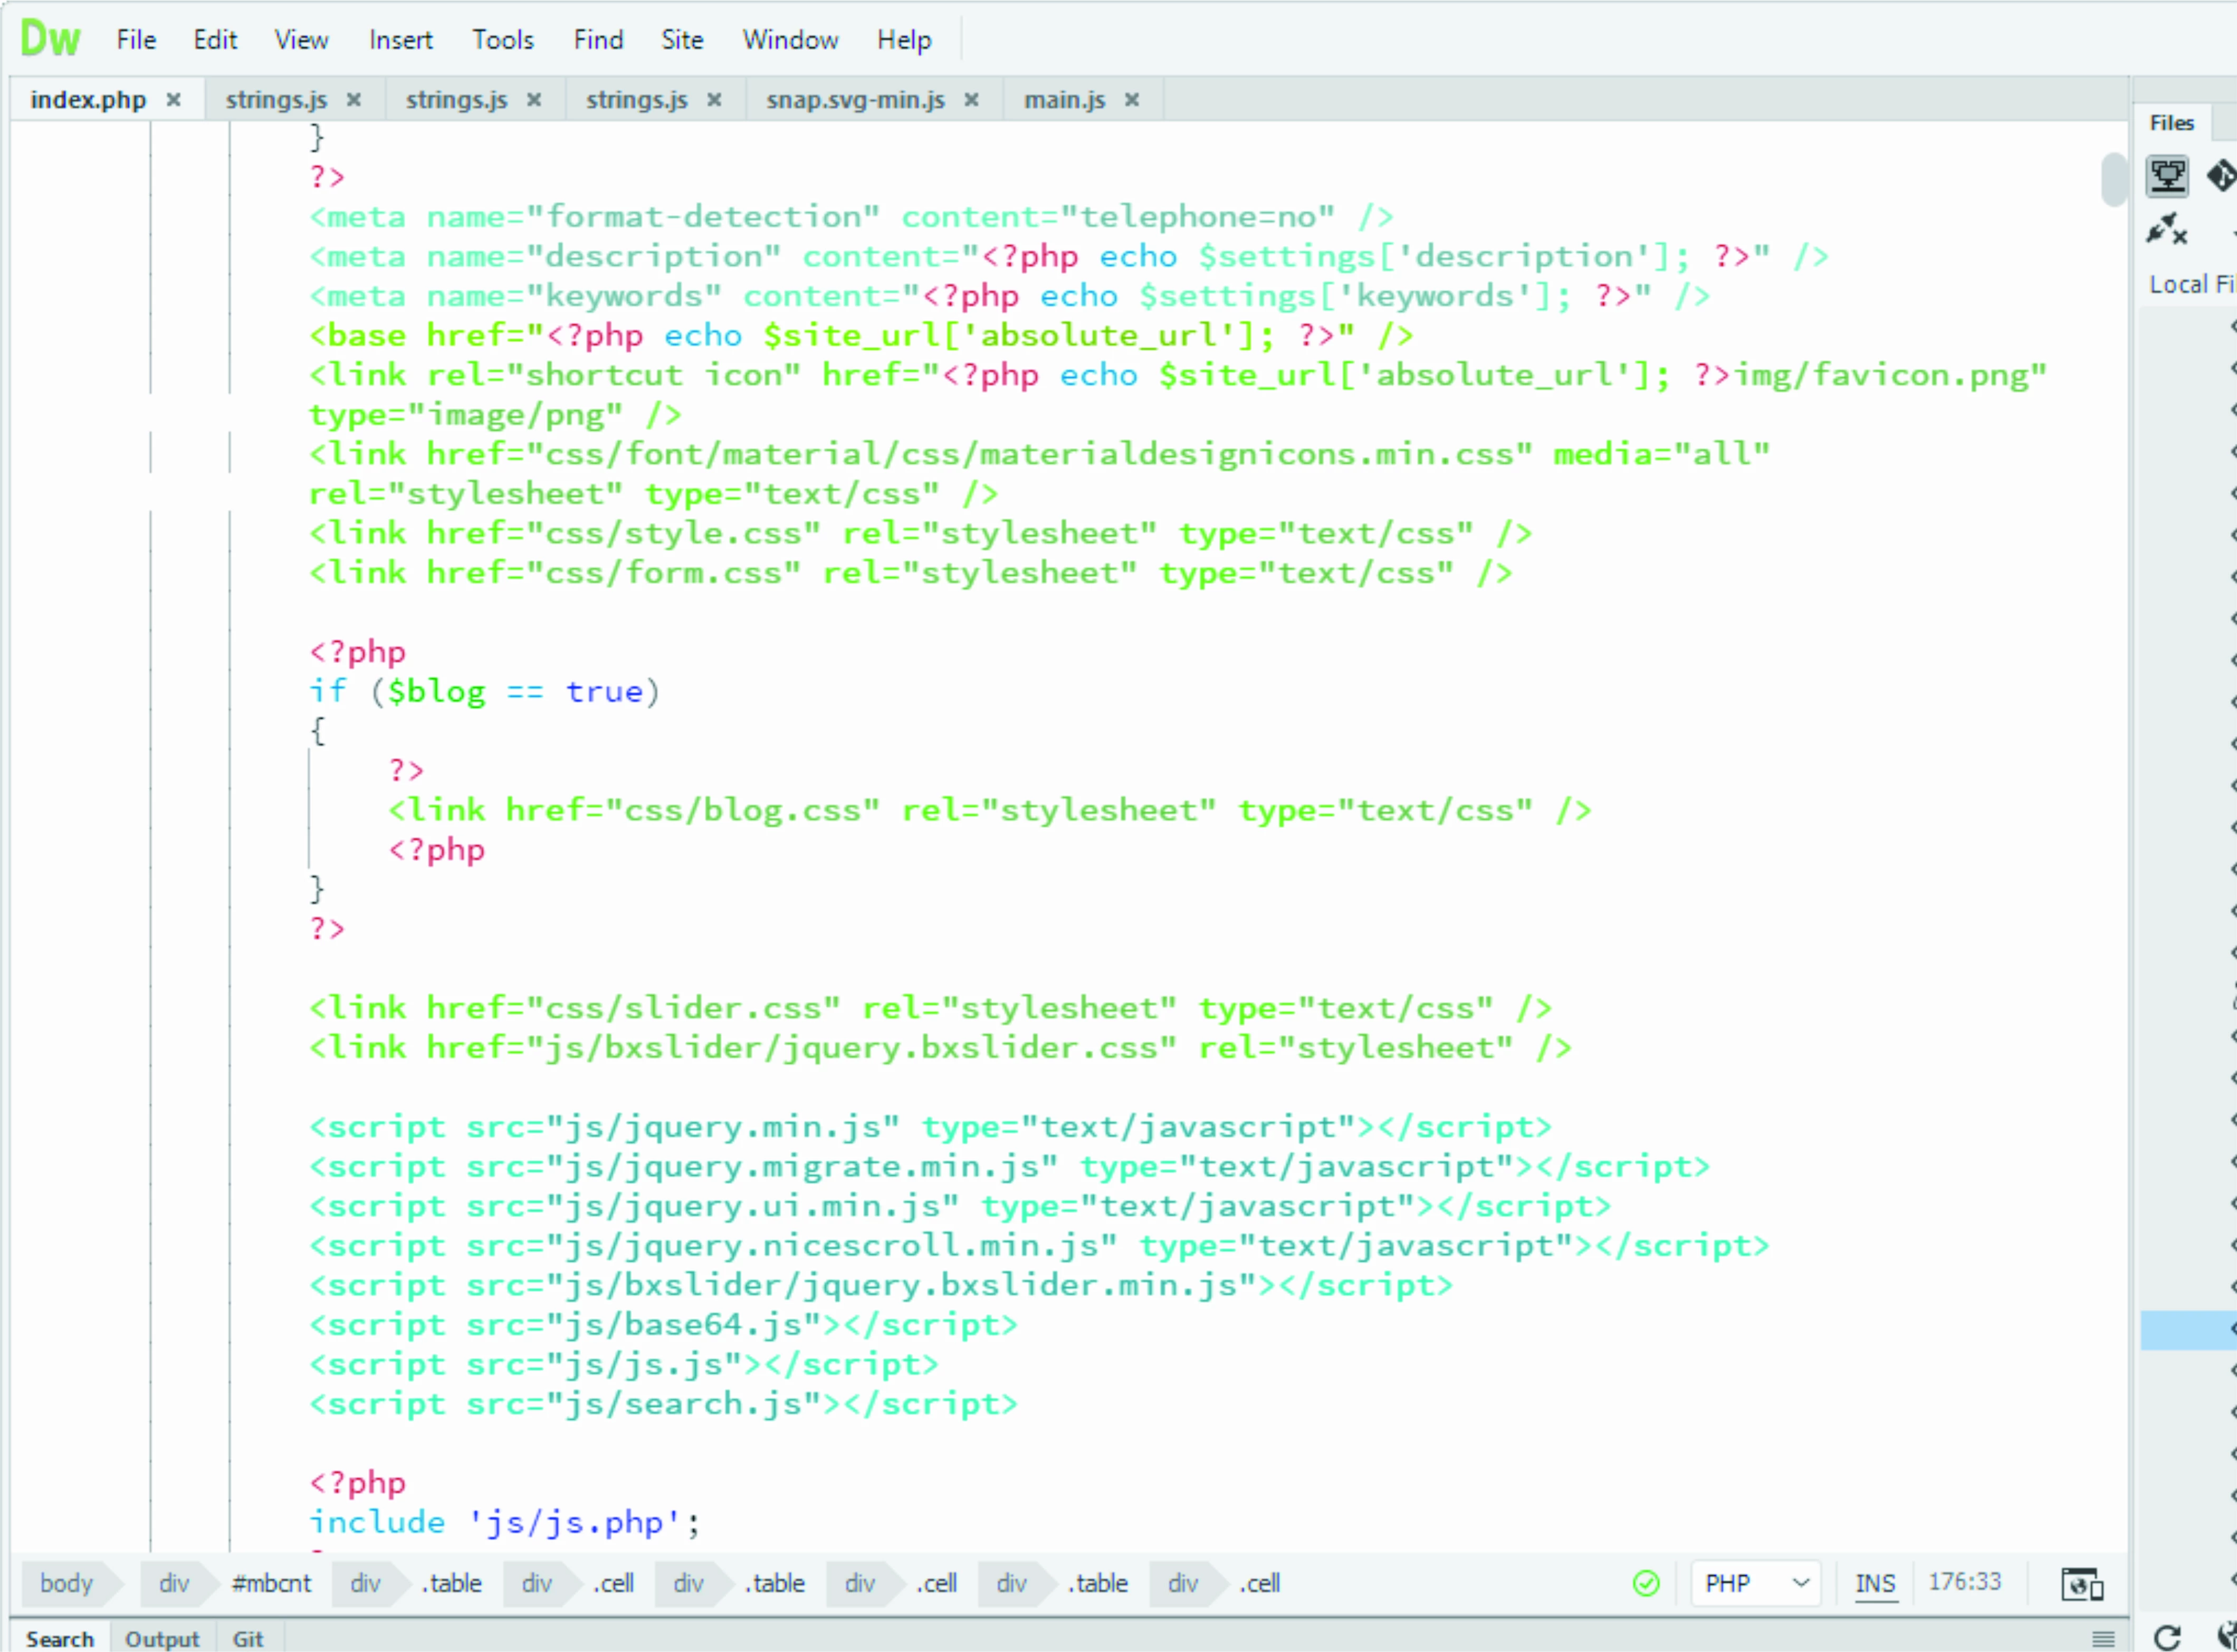This screenshot has width=2237, height=1652.
Task: Open the bottom panel options menu icon
Action: pyautogui.click(x=2103, y=1639)
